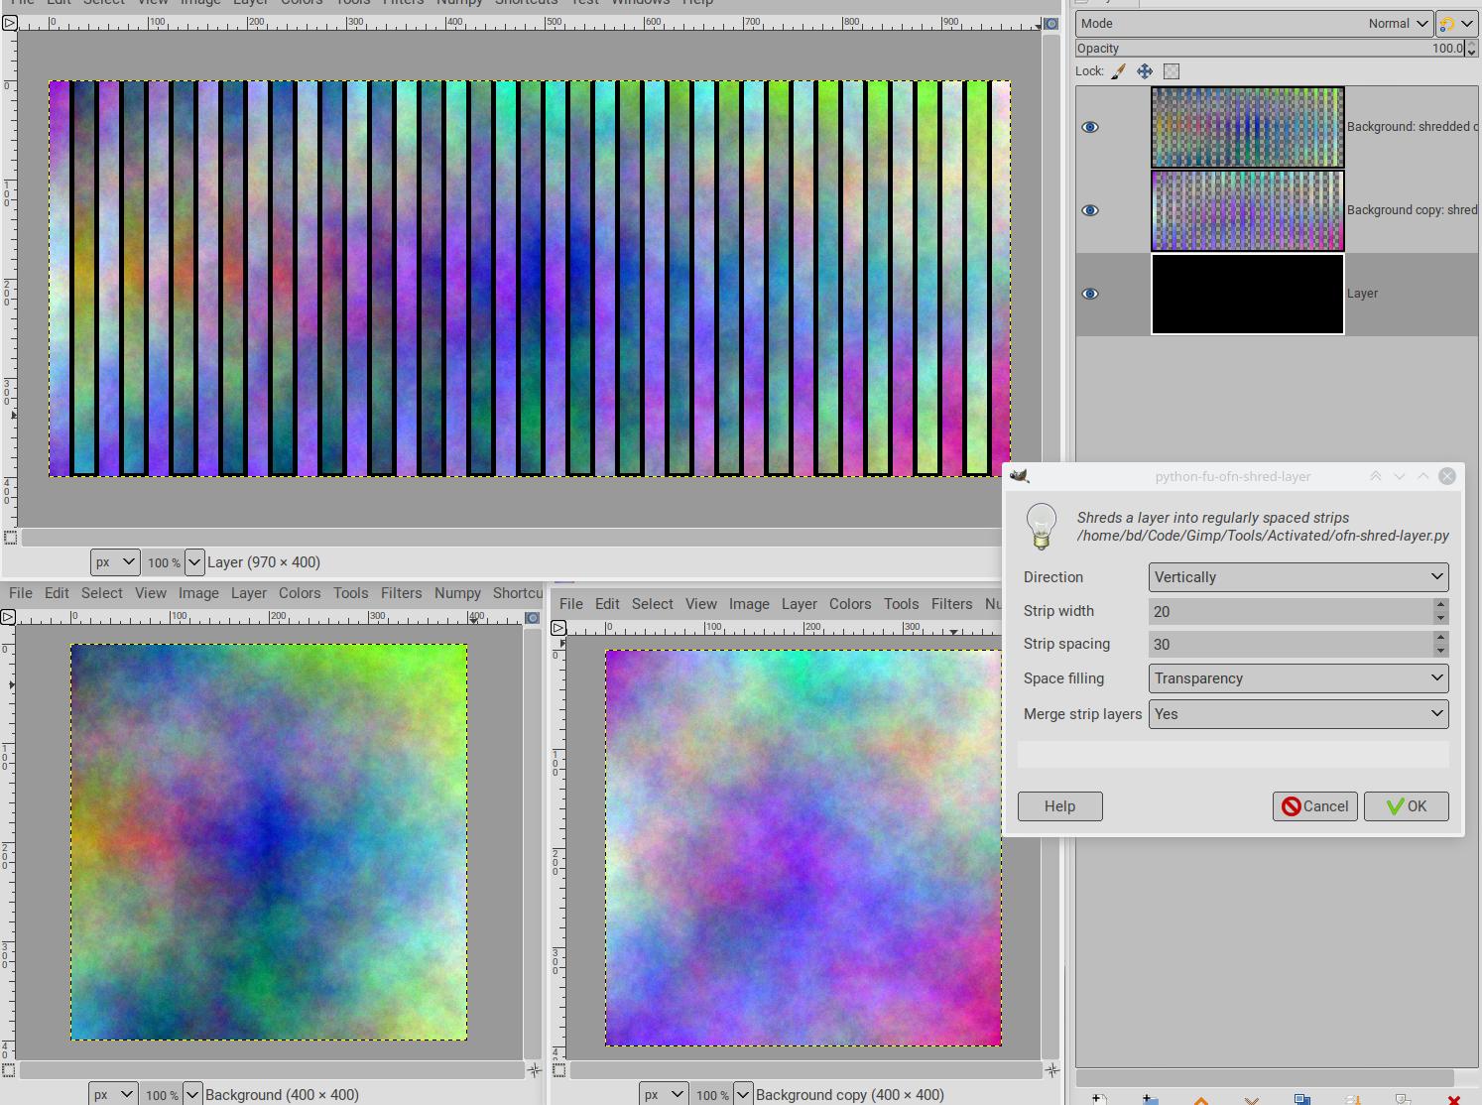
Task: Toggle the lock alpha channel icon
Action: tap(1172, 71)
